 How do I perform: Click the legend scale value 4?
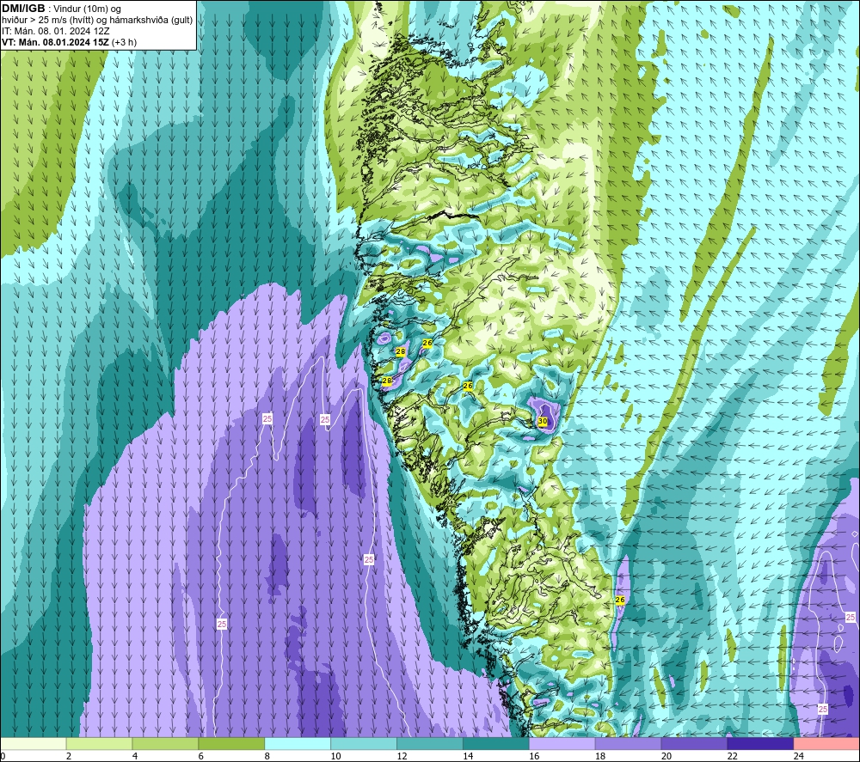[134, 756]
